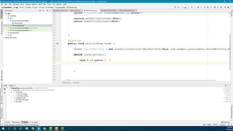Expand the Run tasks node
Screen dimensions: 233x131
coord(12,102)
